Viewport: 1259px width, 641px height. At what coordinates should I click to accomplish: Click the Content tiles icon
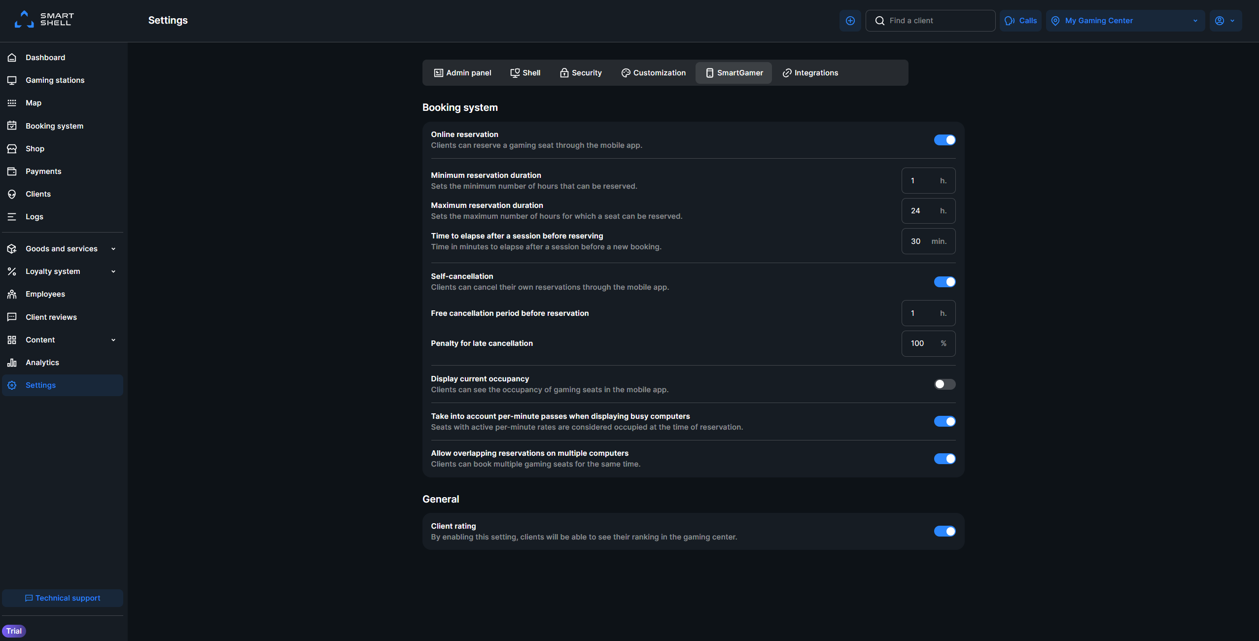(12, 340)
